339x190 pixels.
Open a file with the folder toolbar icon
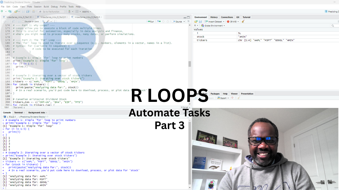16,11
